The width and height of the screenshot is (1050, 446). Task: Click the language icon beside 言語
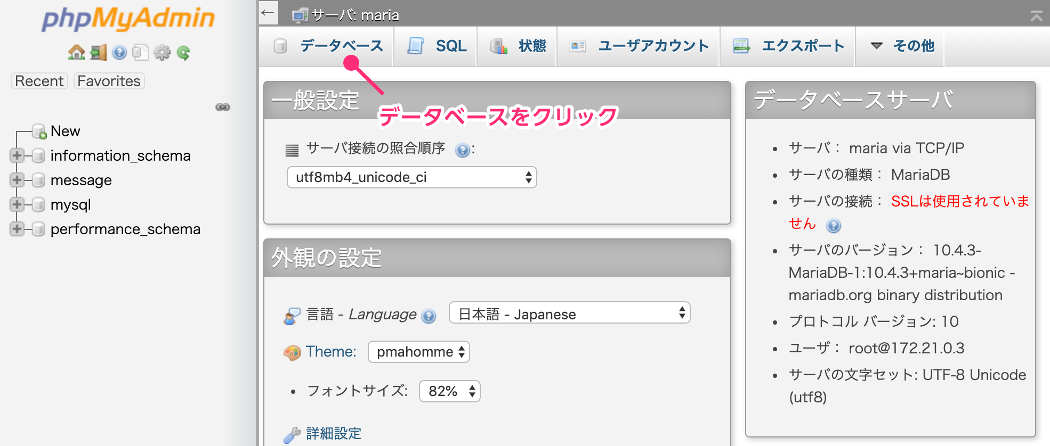click(x=292, y=316)
